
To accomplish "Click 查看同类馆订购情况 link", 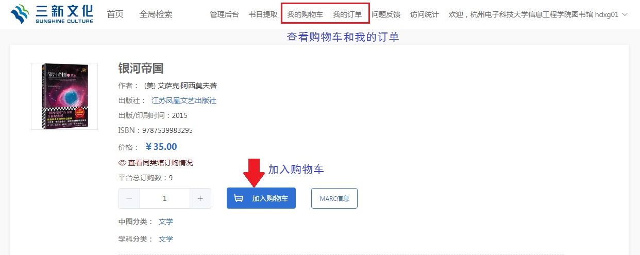I will (x=160, y=163).
